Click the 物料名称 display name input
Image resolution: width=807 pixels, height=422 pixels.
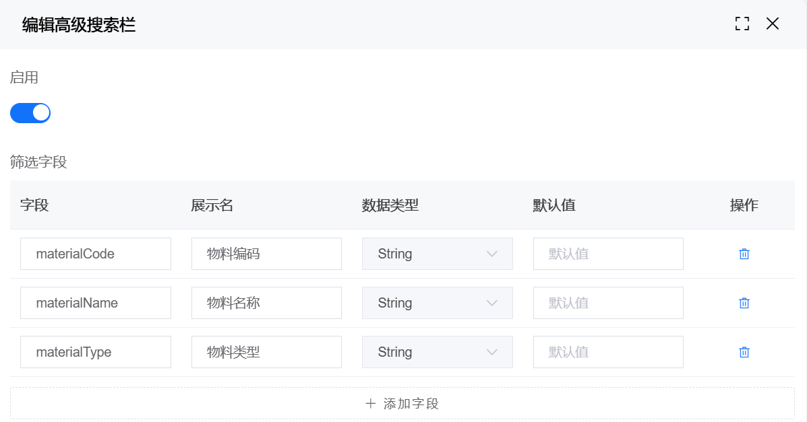tap(266, 303)
